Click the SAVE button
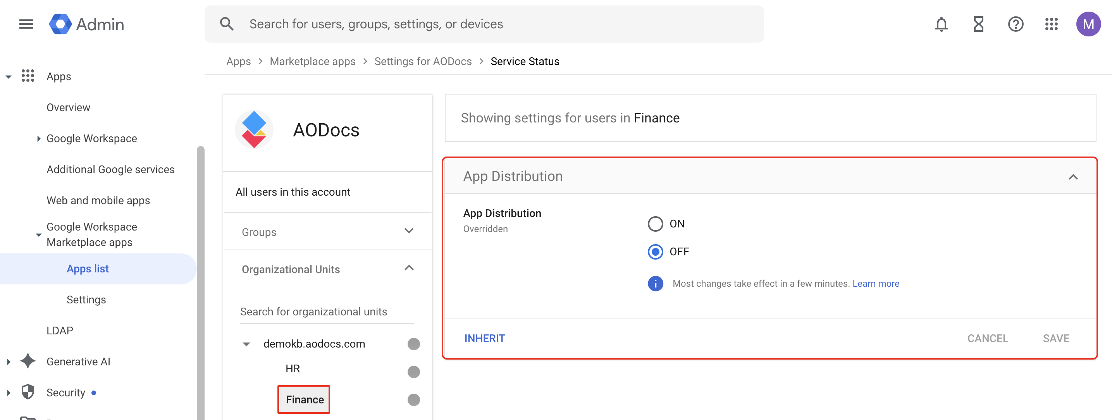 [x=1055, y=338]
